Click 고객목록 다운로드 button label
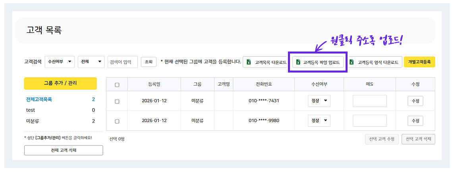The image size is (454, 172). tap(271, 62)
